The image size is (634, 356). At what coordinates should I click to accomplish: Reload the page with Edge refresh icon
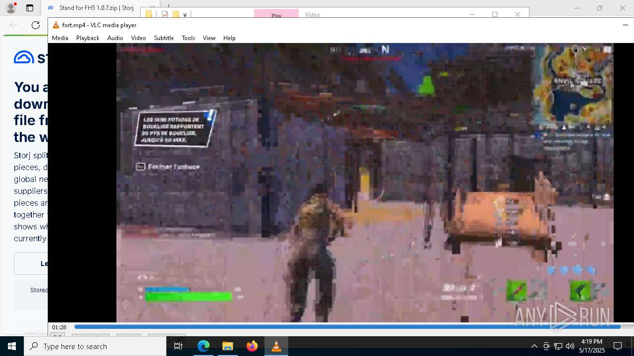[x=36, y=25]
